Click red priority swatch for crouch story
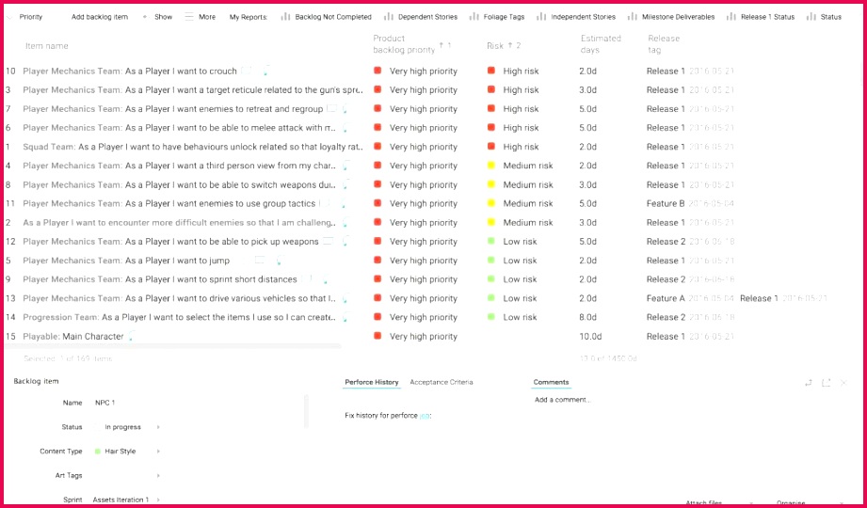 click(x=377, y=71)
